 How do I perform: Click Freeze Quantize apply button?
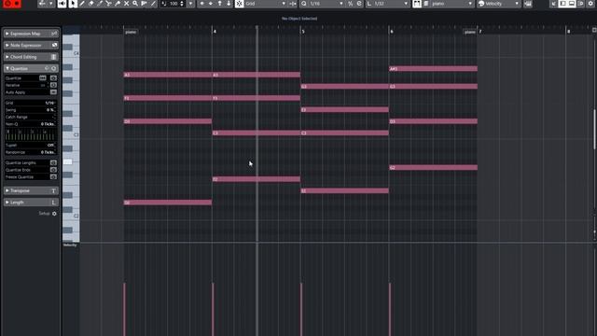click(x=53, y=176)
